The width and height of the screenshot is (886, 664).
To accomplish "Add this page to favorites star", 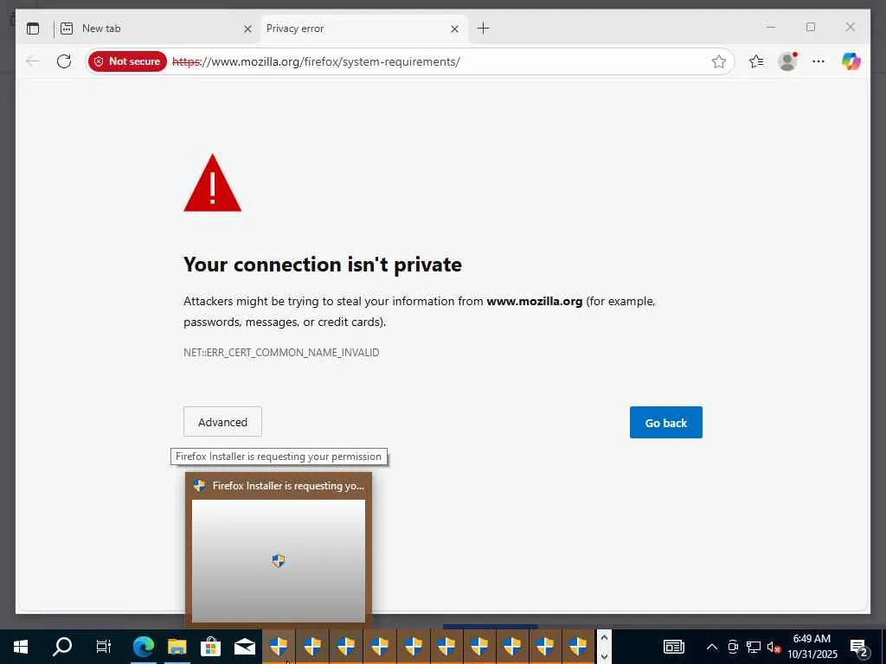I will click(x=718, y=61).
